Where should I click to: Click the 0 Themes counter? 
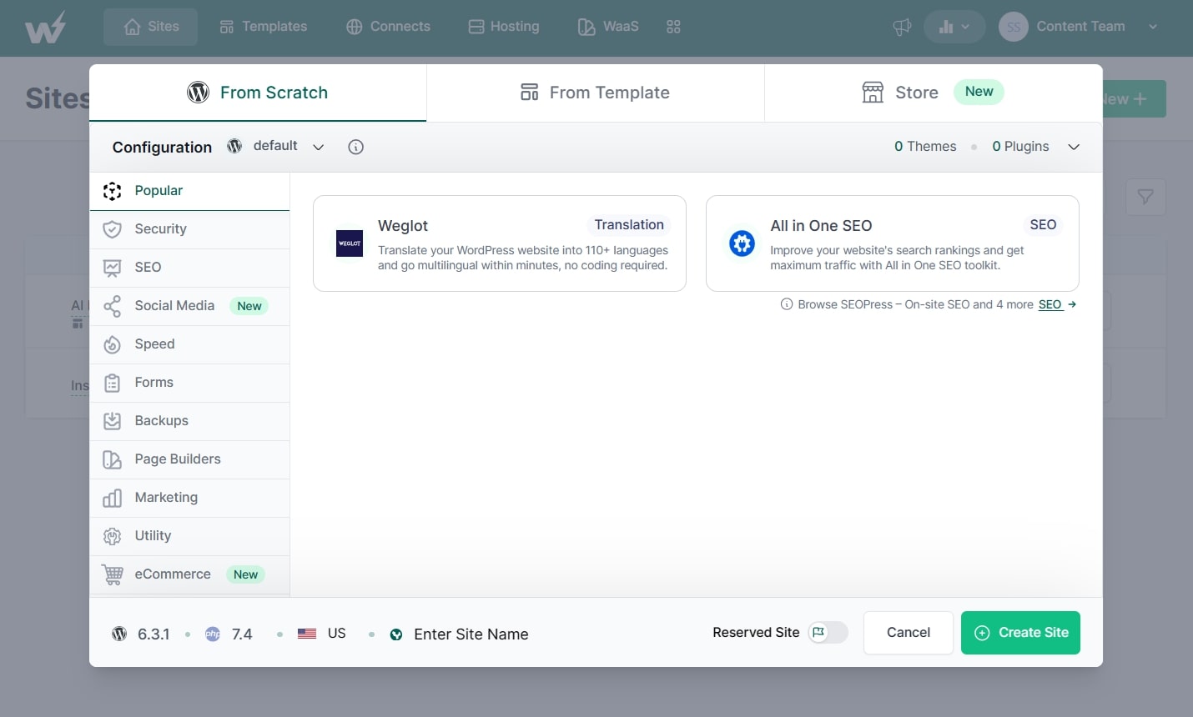click(x=925, y=147)
